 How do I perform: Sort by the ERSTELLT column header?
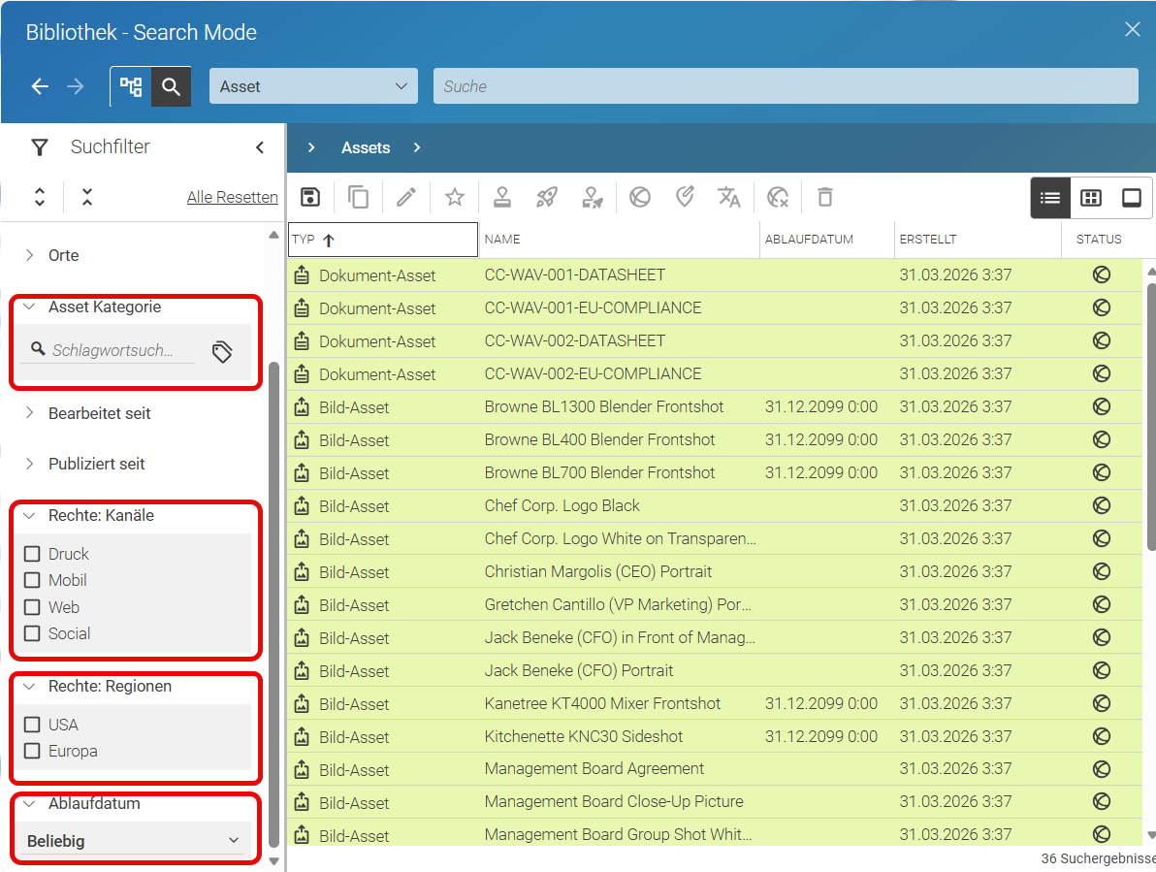[x=978, y=240]
